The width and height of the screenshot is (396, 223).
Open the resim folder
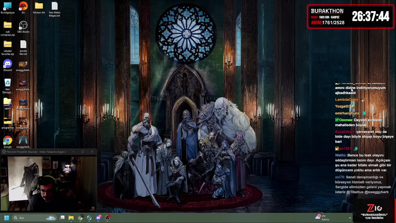pyautogui.click(x=7, y=104)
